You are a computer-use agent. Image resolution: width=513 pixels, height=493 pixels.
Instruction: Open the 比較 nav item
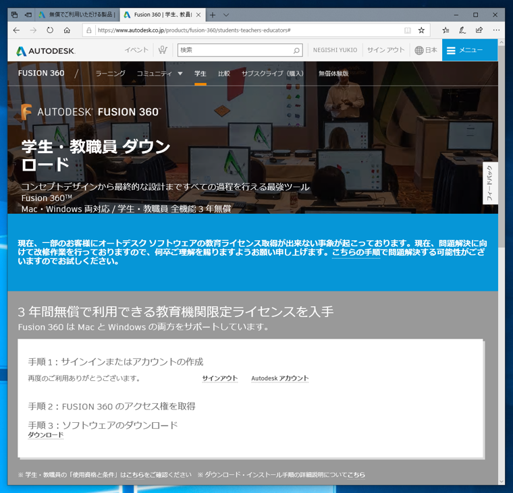tap(224, 74)
